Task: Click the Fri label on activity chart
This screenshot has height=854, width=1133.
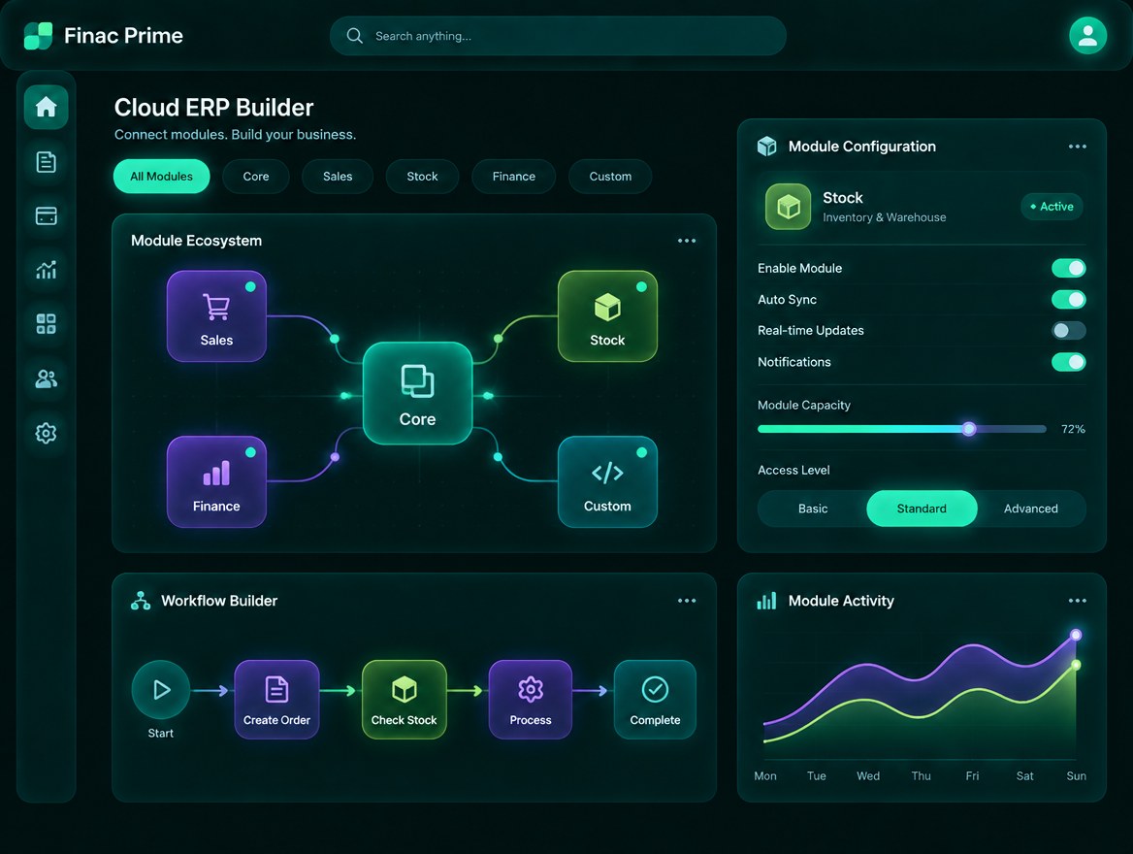Action: tap(973, 776)
